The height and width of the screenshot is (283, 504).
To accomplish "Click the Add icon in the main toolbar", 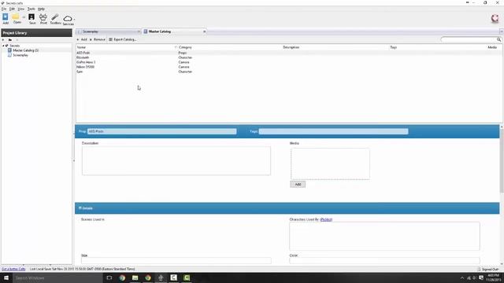I will [6, 19].
